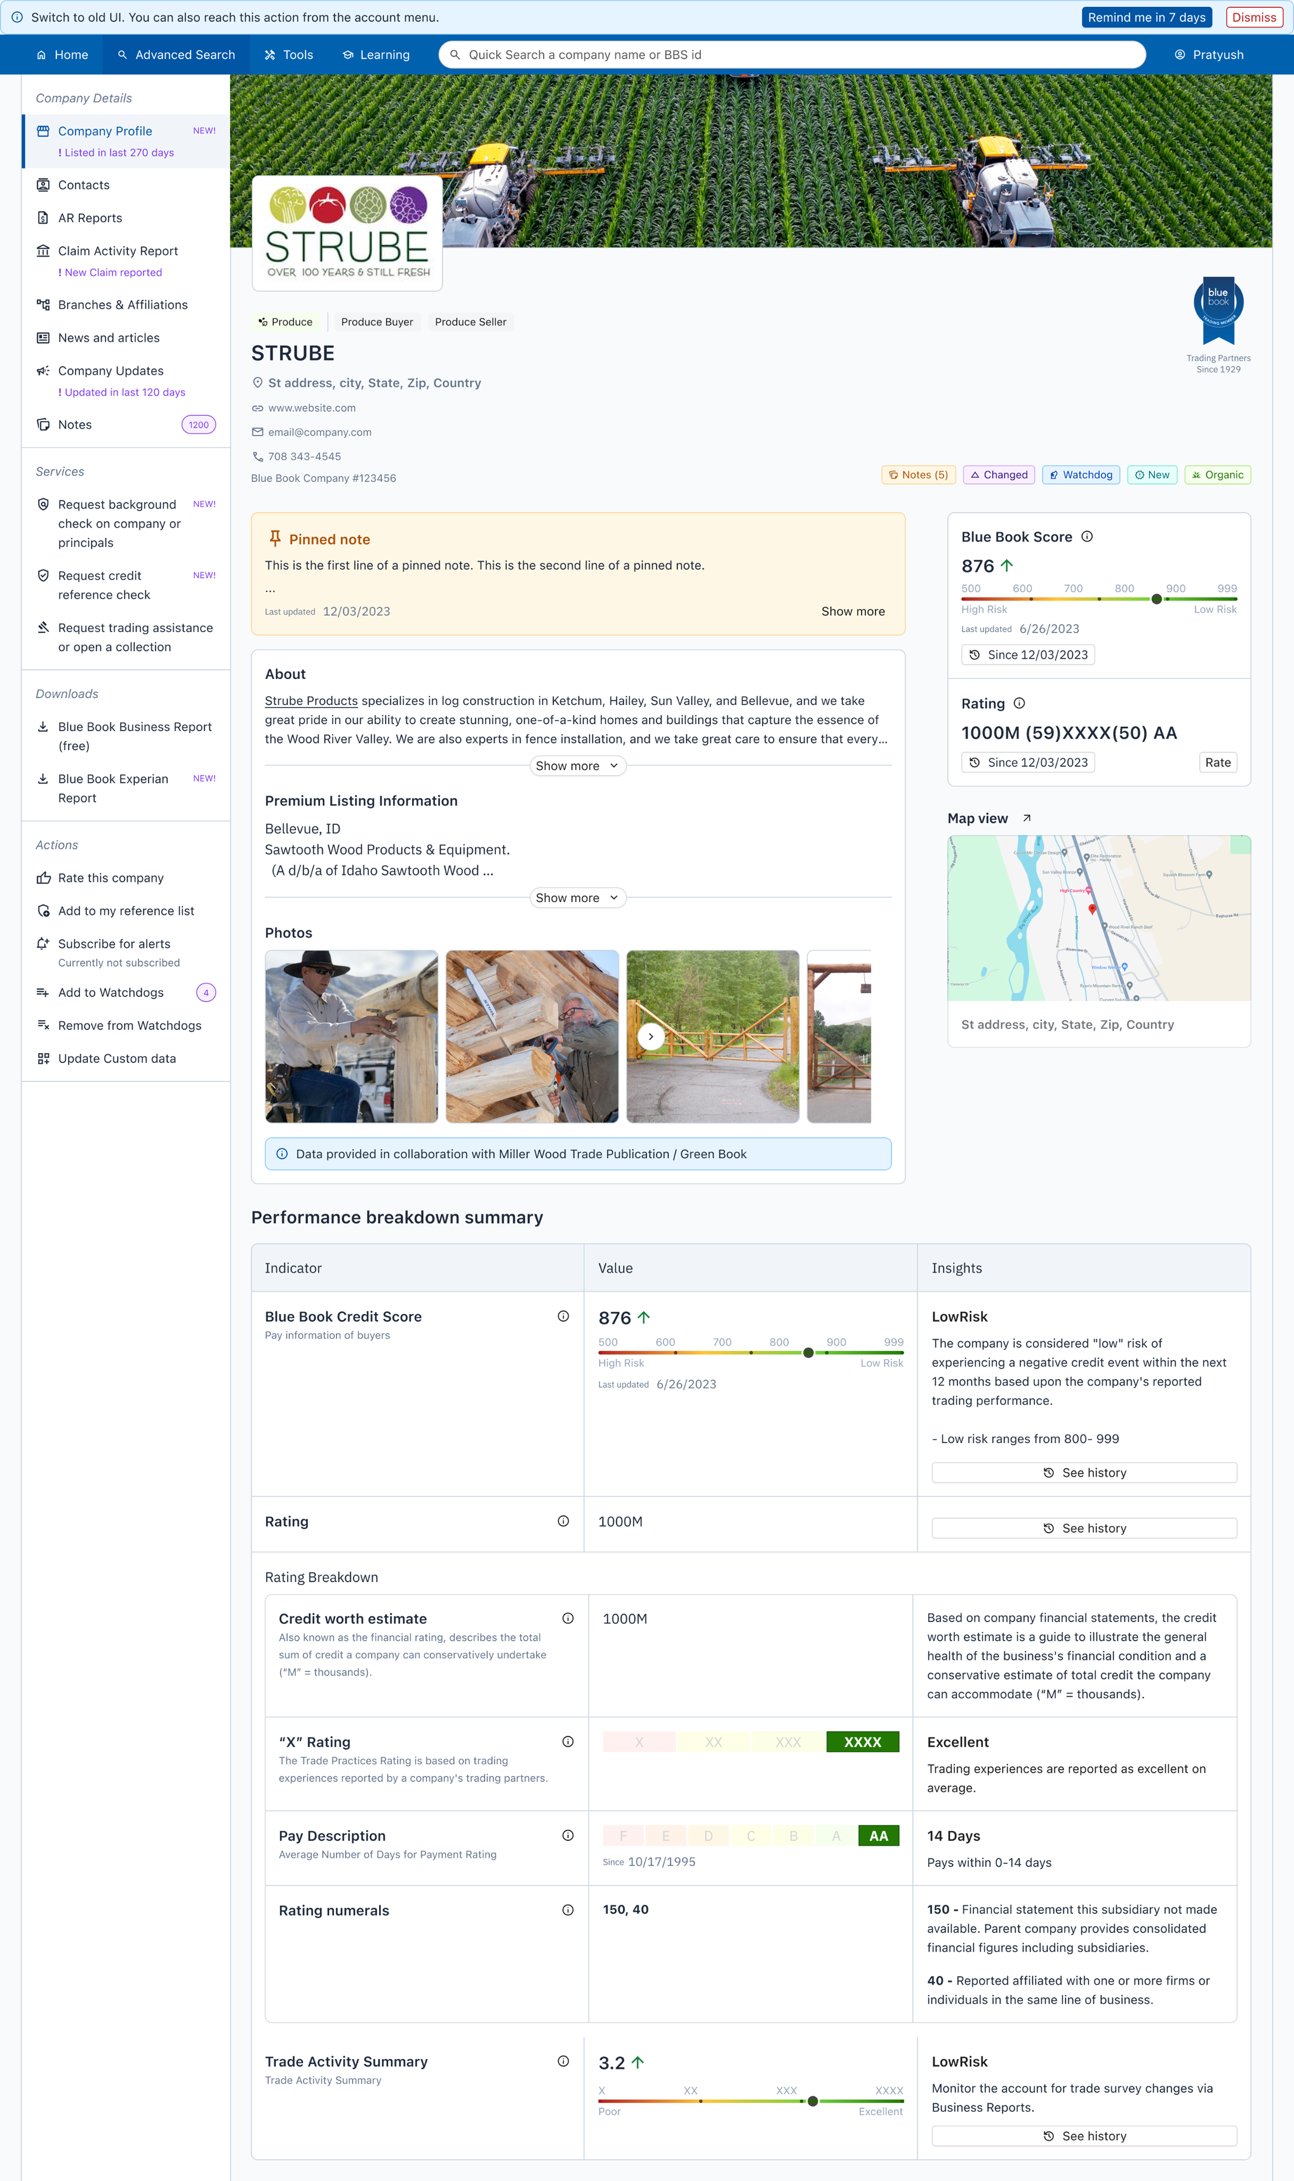Open Branches & Affiliations

point(126,305)
